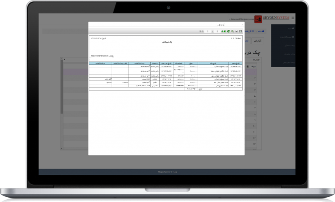Viewport: 335px width, 202px height.
Task: Click the green refresh icon in report toolbar
Action: [228, 31]
